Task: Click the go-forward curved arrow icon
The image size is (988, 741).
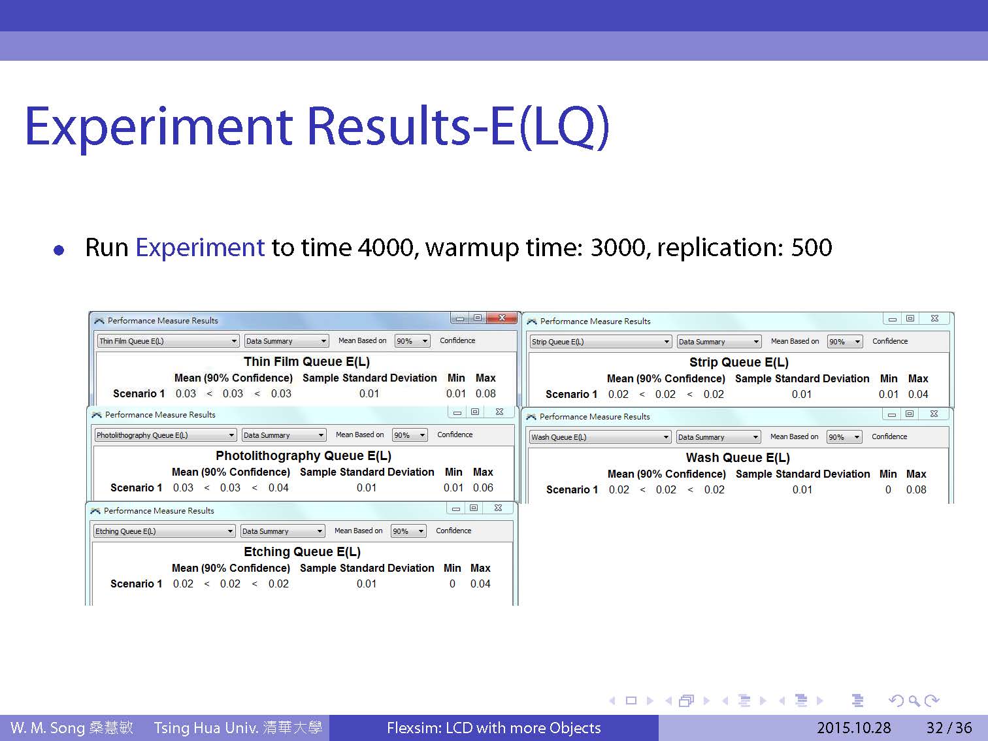Action: [932, 700]
